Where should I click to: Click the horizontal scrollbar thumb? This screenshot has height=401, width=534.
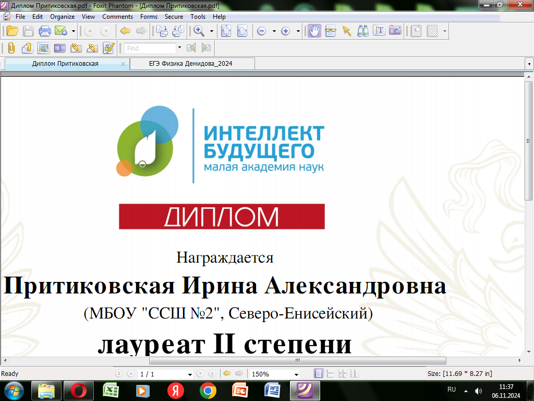pos(298,360)
